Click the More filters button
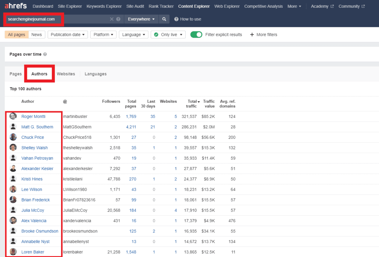Screen dimensions: 379x257 (264, 34)
